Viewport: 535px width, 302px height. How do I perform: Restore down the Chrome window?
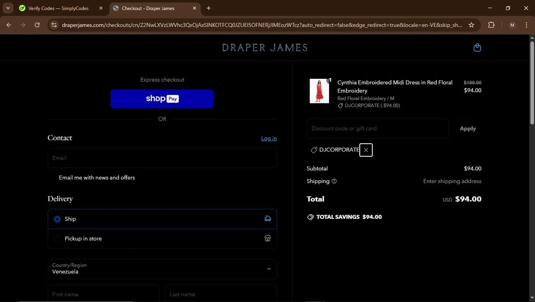[508, 8]
